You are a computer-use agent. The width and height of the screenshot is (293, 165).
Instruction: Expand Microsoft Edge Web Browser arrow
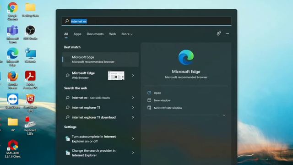(133, 75)
